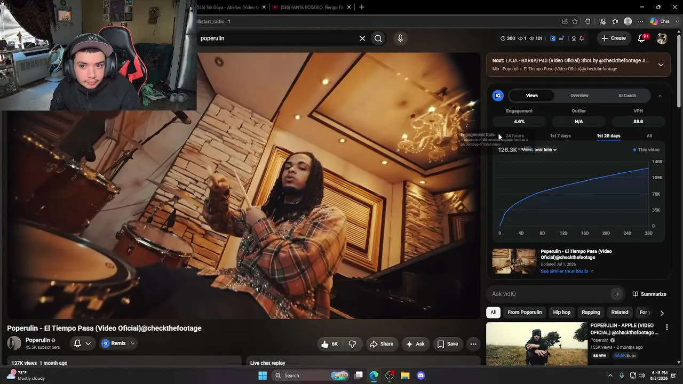
Task: Open File Explorer from the taskbar
Action: (x=405, y=375)
